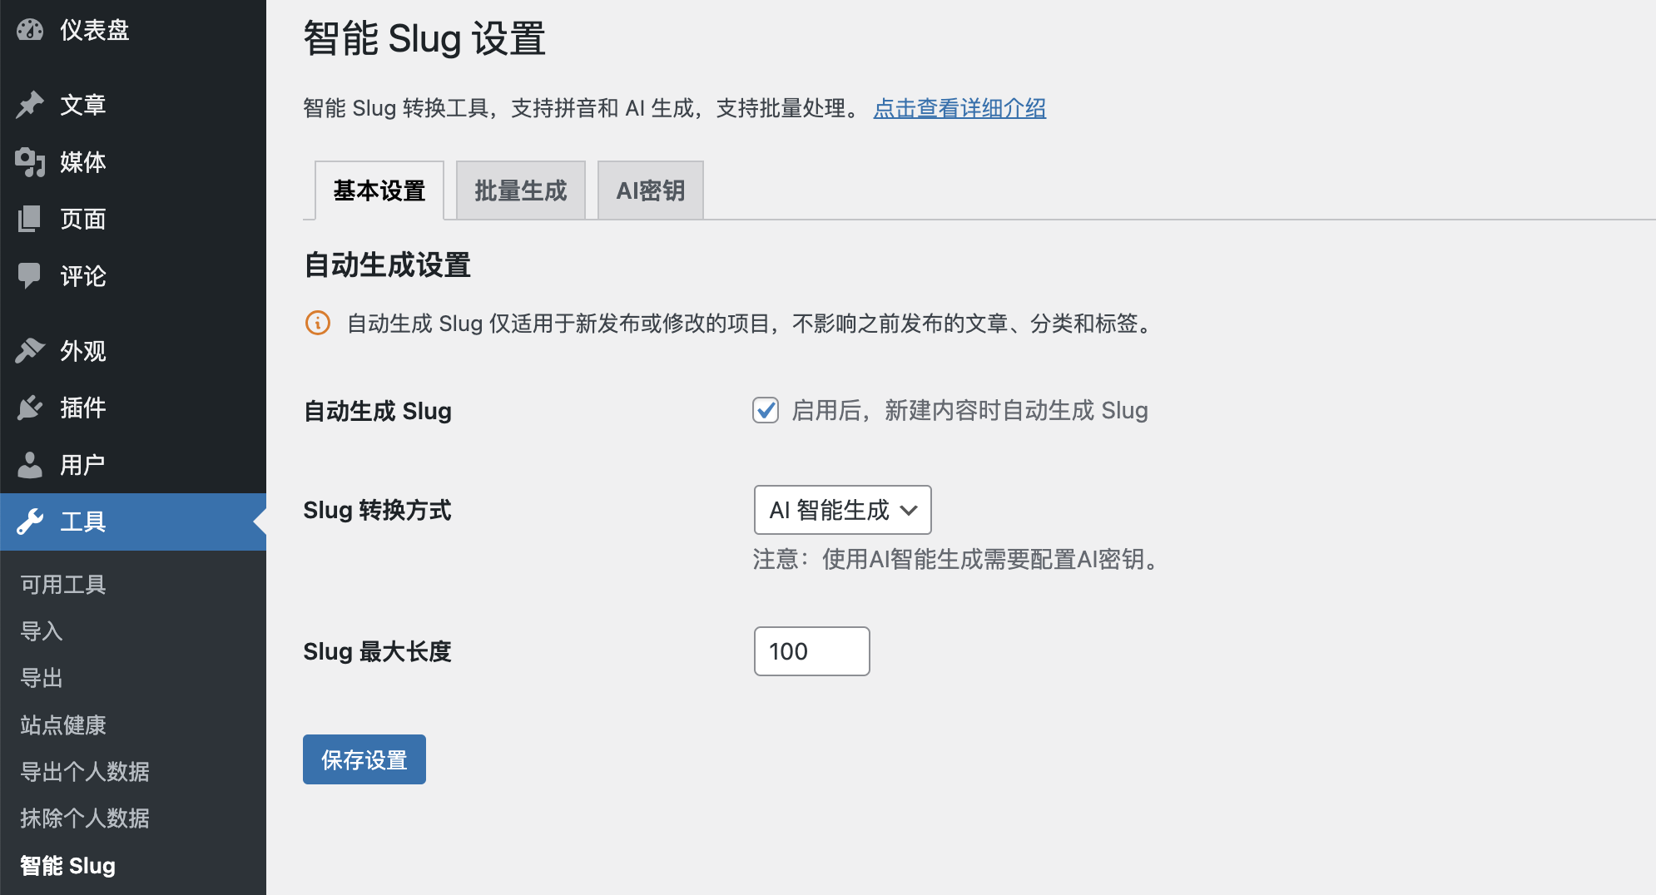Select the Posts (文章) pin icon
1656x895 pixels.
(x=28, y=104)
